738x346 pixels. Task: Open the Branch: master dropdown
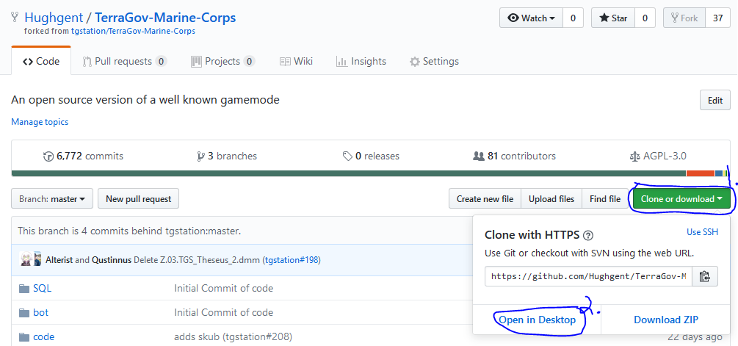pos(52,198)
